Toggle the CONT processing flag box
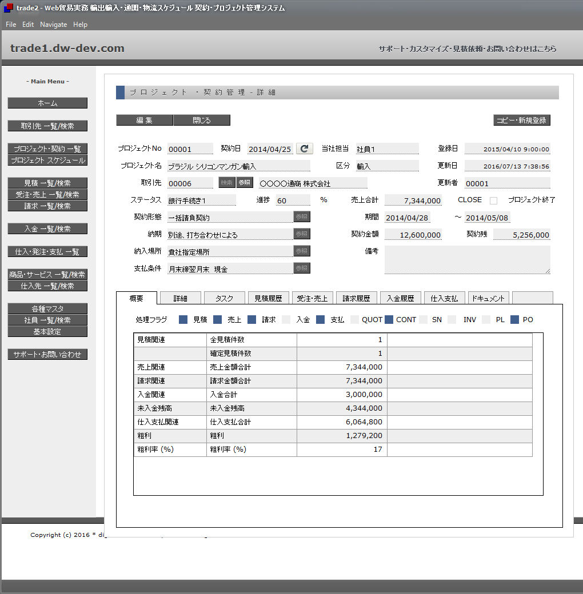Image resolution: width=583 pixels, height=594 pixels. pos(389,320)
